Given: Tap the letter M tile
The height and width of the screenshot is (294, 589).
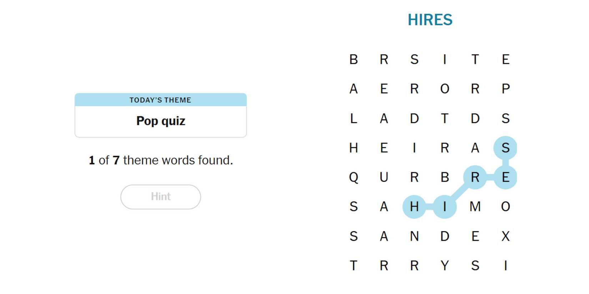Looking at the screenshot, I should click(x=475, y=207).
